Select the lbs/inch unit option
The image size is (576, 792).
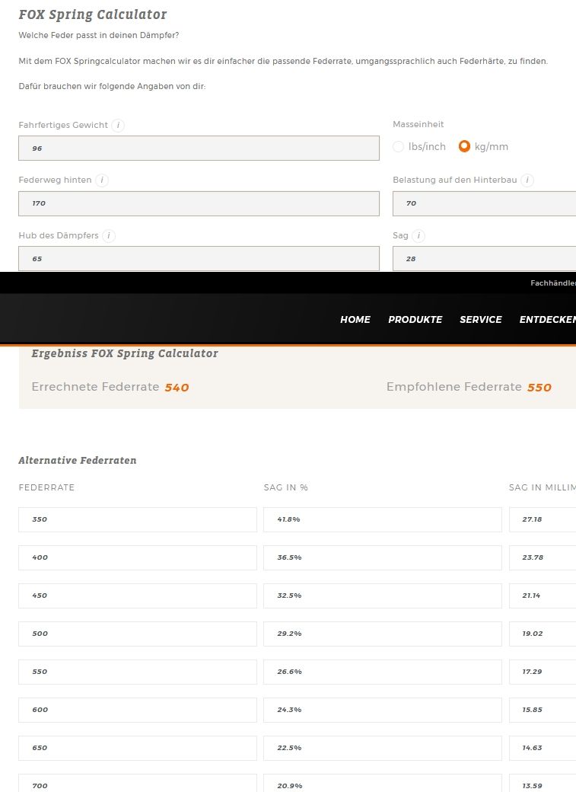[399, 147]
